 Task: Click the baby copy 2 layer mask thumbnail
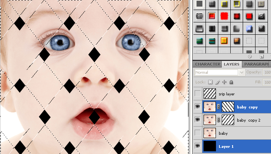(x=228, y=120)
